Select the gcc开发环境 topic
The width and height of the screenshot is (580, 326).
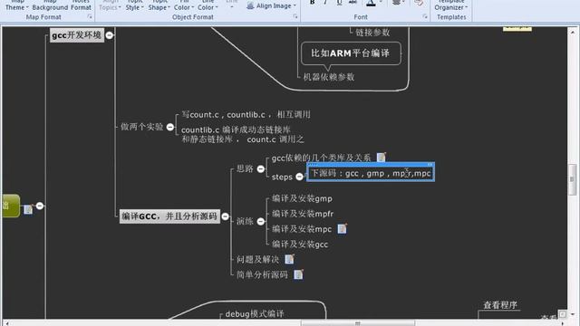(x=77, y=35)
